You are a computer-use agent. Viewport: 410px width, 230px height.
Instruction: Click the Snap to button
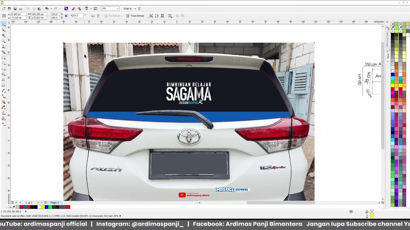pyautogui.click(x=127, y=9)
